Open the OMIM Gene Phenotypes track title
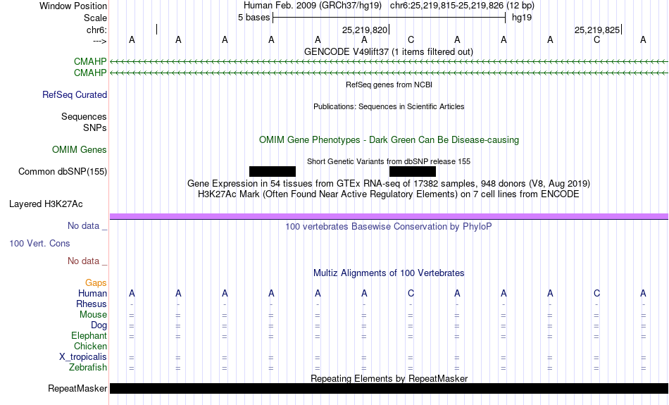 pos(389,140)
